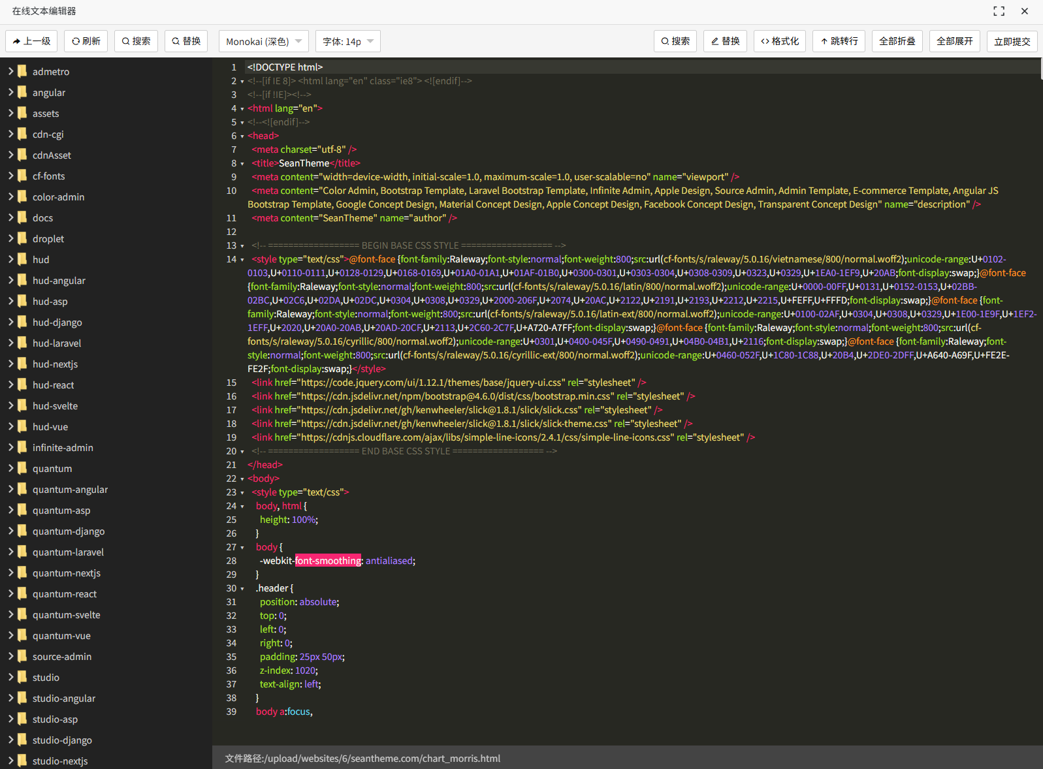Click the editor vertical scrollbar
Screen dimensions: 1043x769
click(1041, 69)
